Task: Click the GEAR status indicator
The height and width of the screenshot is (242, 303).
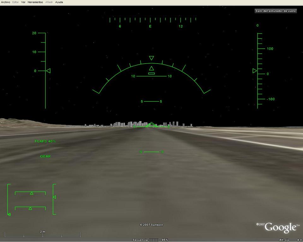Action: (x=45, y=157)
